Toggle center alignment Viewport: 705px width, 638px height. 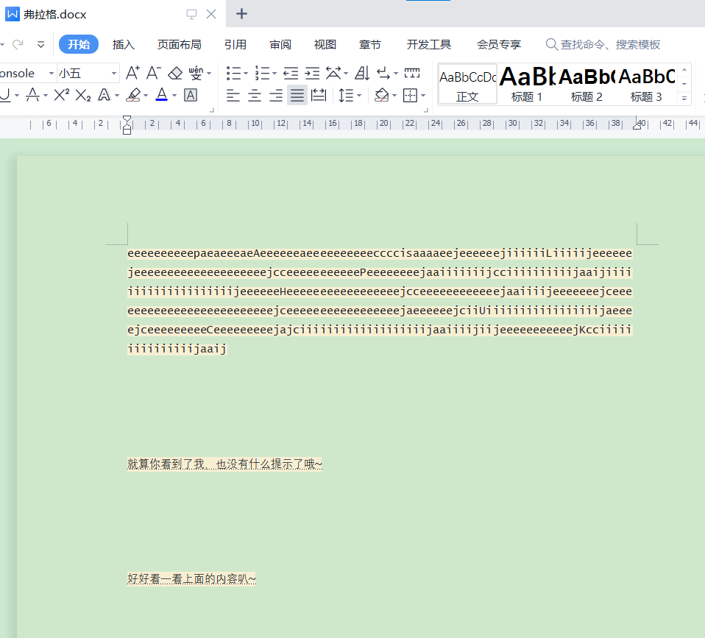point(255,95)
